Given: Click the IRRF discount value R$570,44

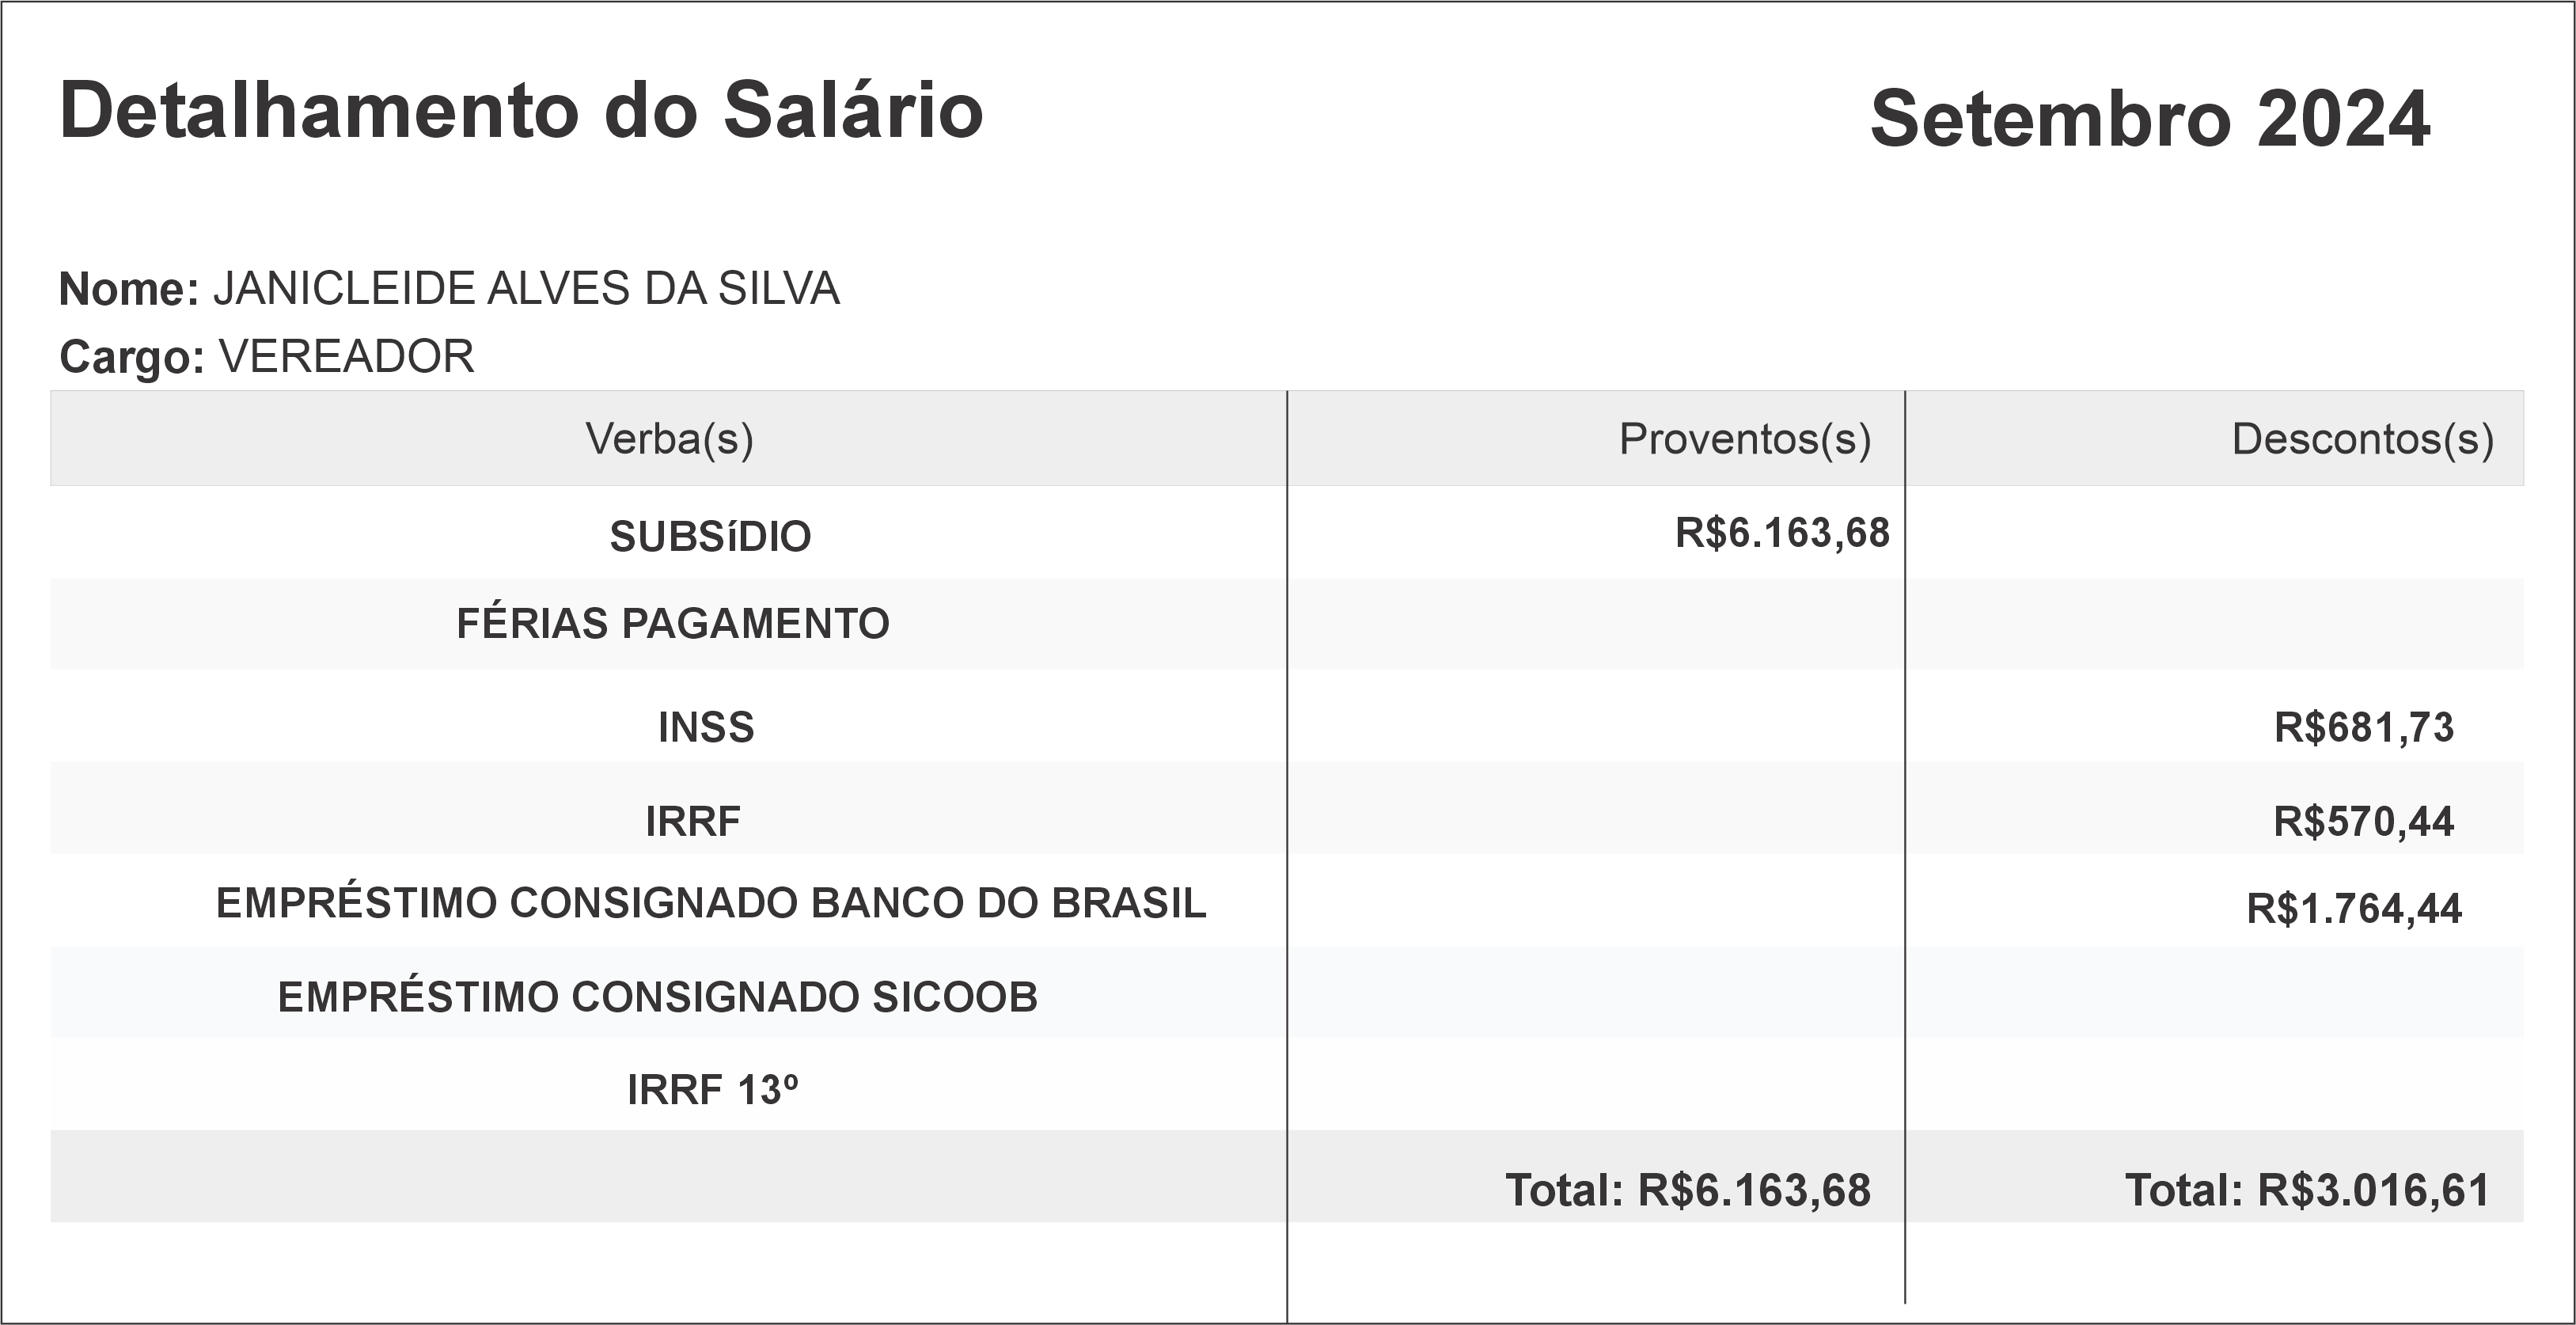Looking at the screenshot, I should (2363, 822).
